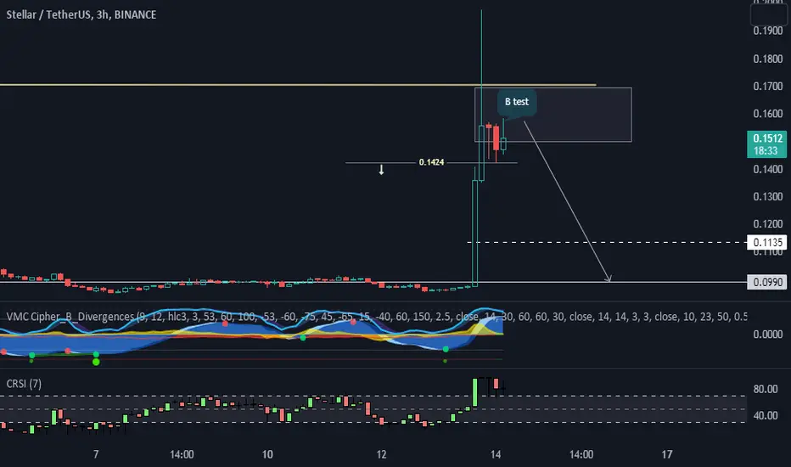Click the 0.1135 dashed line price label
791x467 pixels.
(x=766, y=242)
